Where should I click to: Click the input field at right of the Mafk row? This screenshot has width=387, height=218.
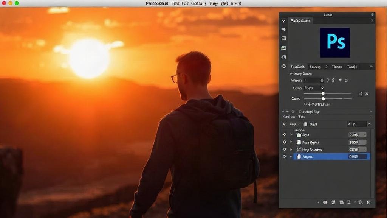[x=357, y=124]
